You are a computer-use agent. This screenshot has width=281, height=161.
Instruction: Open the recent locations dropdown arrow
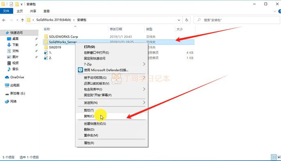17,20
